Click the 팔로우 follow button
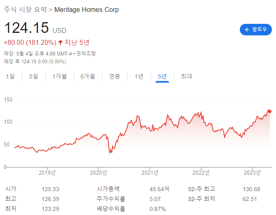Screen dimensions: 276x215 255,30
